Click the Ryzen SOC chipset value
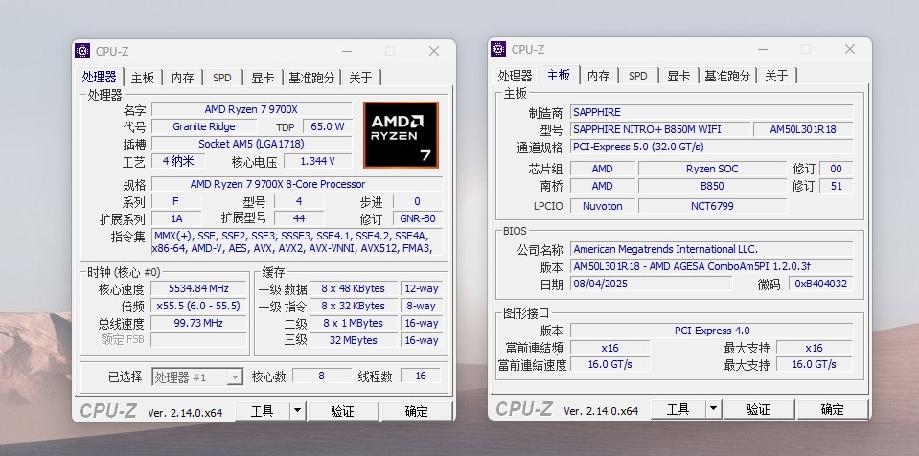Screen dimensions: 919x456 click(x=712, y=169)
